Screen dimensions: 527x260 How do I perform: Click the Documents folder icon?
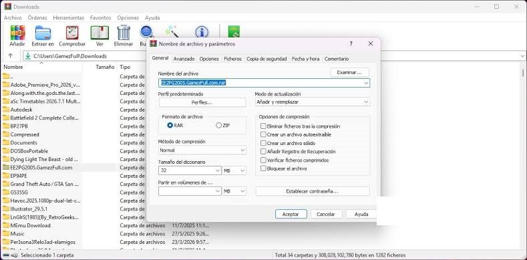[6, 142]
